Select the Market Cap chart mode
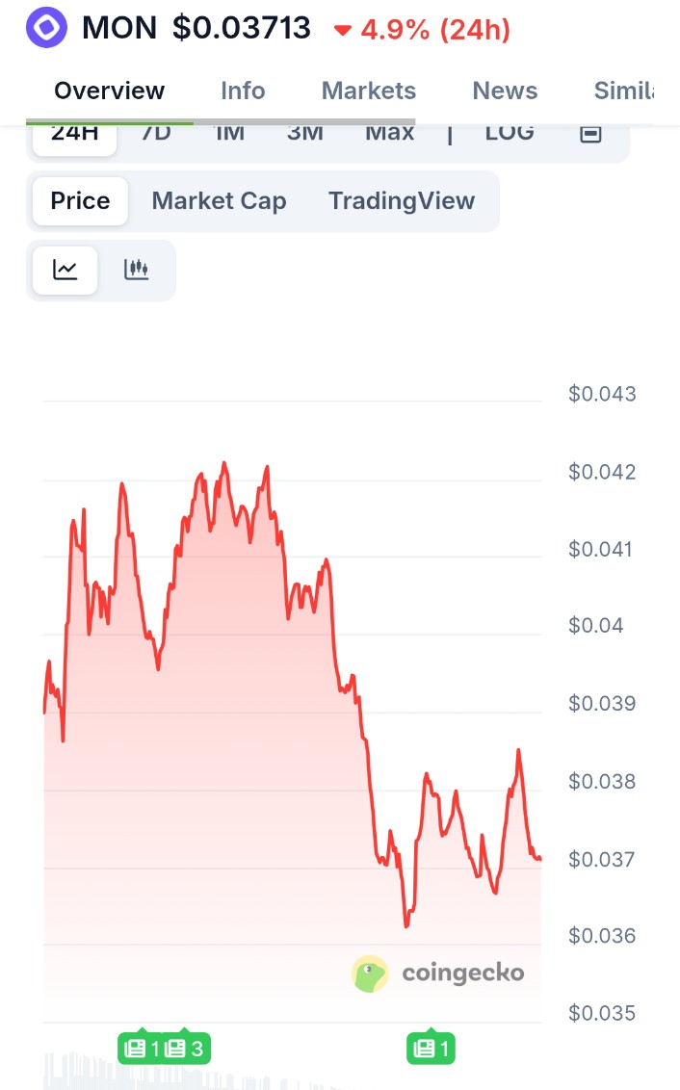This screenshot has width=680, height=1090. (x=219, y=201)
